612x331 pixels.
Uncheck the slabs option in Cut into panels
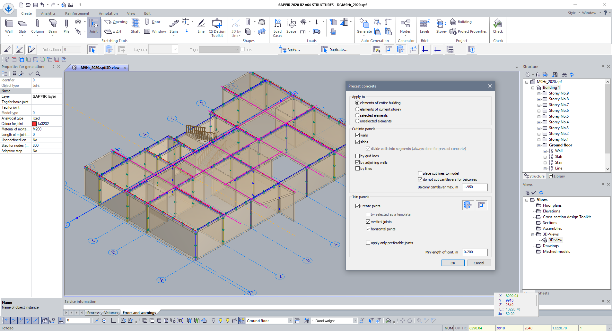click(x=358, y=142)
